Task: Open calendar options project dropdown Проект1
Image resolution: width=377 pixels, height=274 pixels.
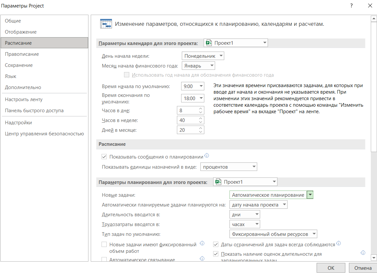Action: [236, 43]
